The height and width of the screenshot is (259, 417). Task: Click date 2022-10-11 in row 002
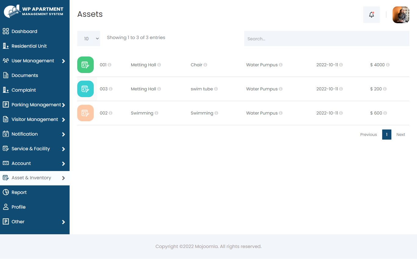[x=327, y=113]
